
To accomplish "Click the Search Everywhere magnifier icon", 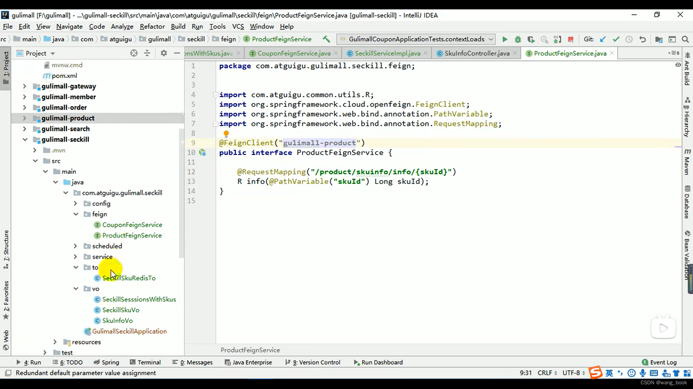I will point(685,39).
